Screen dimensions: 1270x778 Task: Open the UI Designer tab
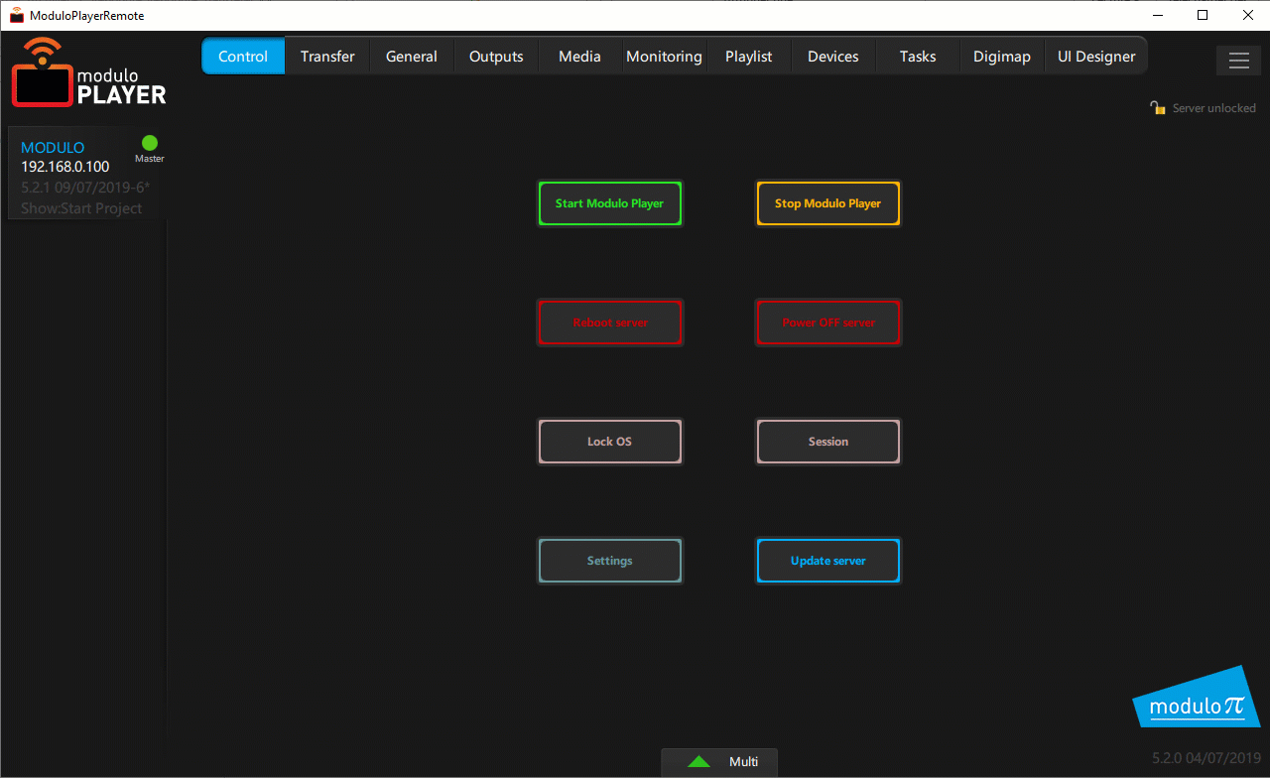coord(1096,57)
